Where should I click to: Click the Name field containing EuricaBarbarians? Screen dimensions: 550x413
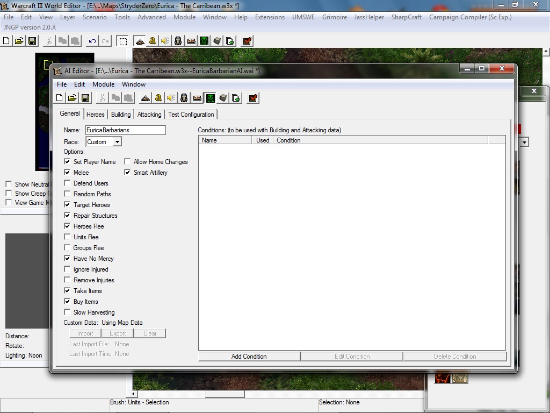click(x=126, y=130)
